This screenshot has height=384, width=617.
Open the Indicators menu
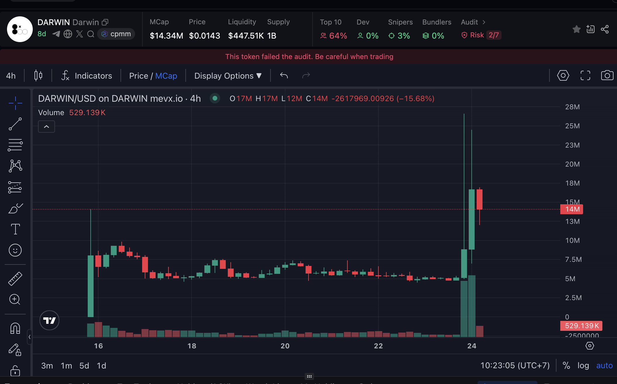(x=87, y=76)
